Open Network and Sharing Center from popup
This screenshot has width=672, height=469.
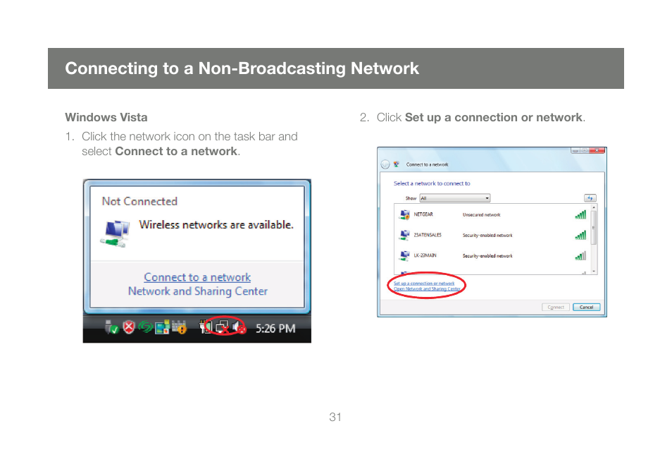pyautogui.click(x=197, y=291)
